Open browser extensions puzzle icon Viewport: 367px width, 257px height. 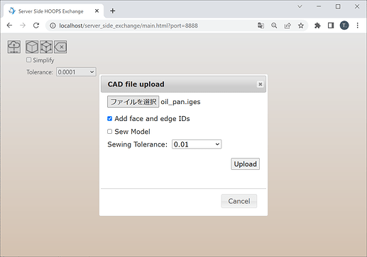tap(317, 25)
